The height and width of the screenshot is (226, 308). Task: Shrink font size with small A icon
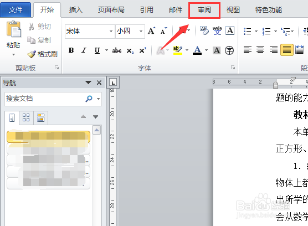tap(163, 30)
